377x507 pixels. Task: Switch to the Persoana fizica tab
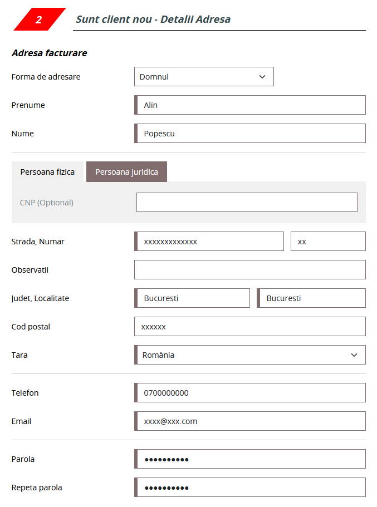pos(47,172)
